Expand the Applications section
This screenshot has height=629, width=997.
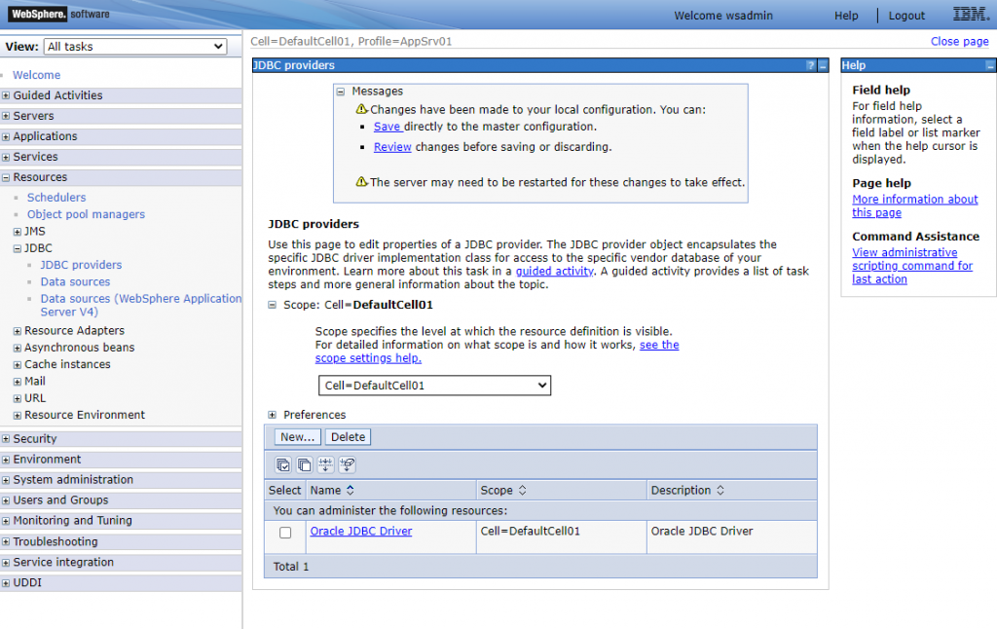pos(6,136)
